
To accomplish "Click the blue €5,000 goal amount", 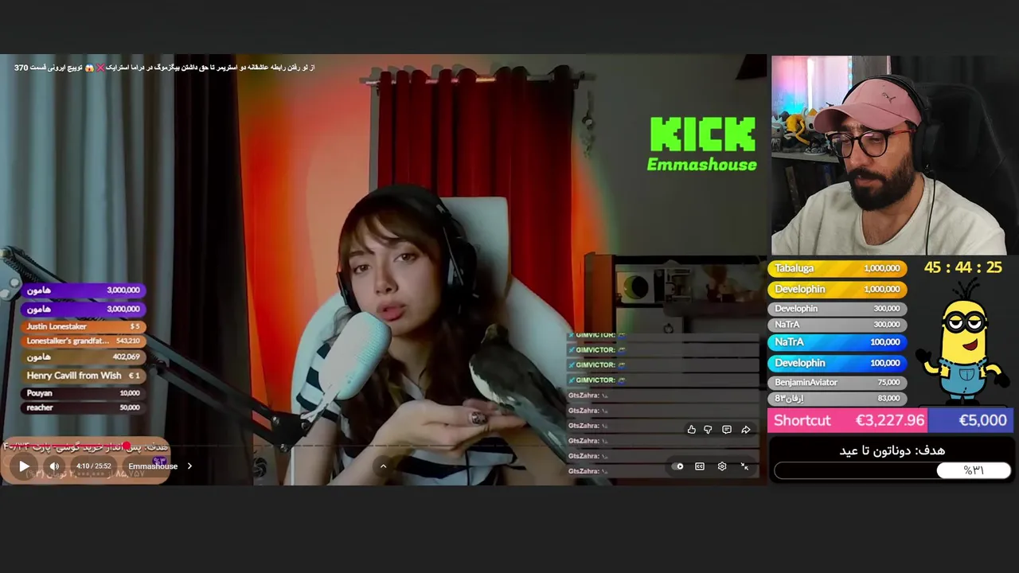I will click(972, 420).
